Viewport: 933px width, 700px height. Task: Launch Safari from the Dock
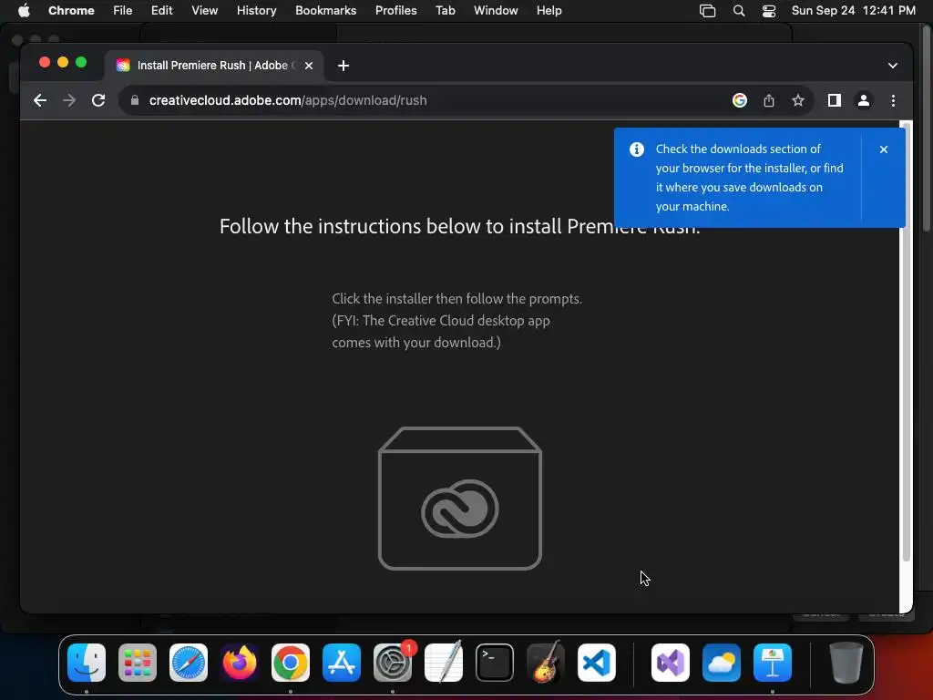pyautogui.click(x=189, y=663)
